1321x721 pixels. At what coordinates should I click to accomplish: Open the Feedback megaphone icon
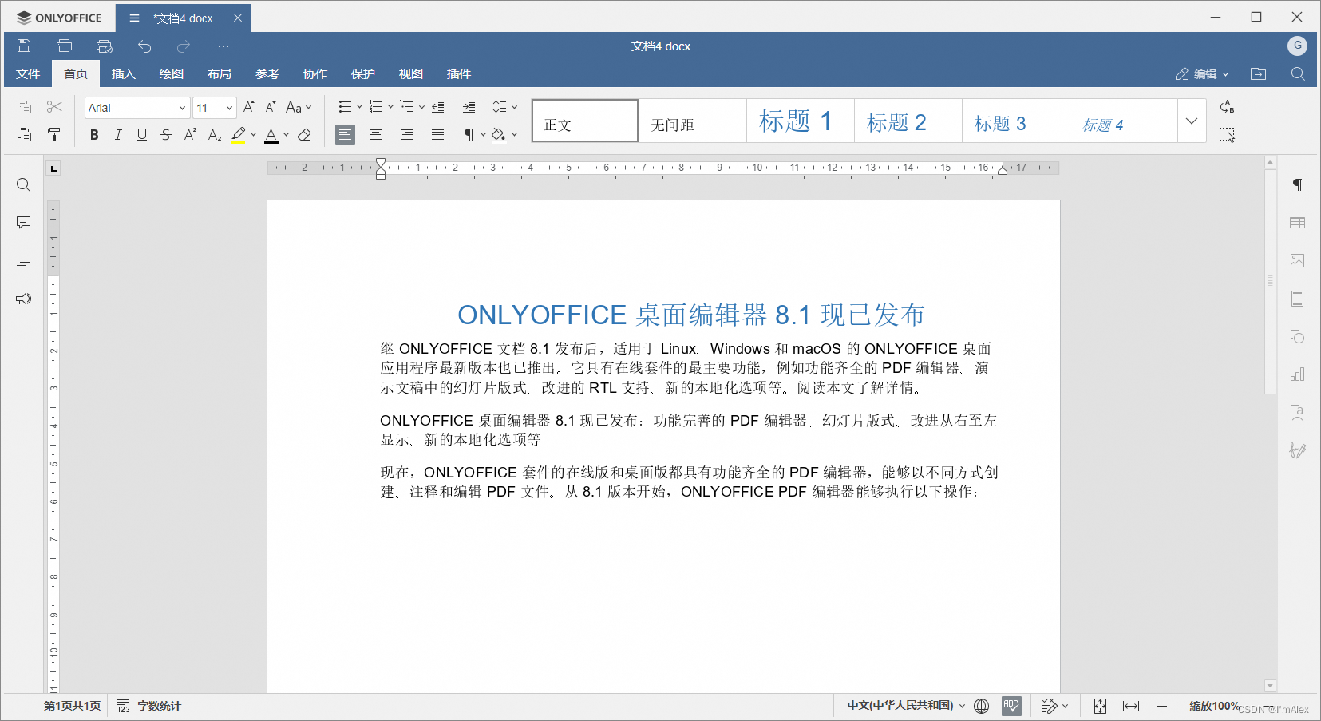[23, 299]
